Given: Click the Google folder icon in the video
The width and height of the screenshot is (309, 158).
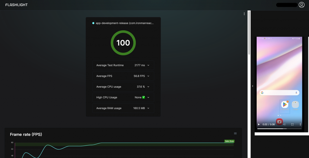Looking at the screenshot, I should pyautogui.click(x=295, y=105).
